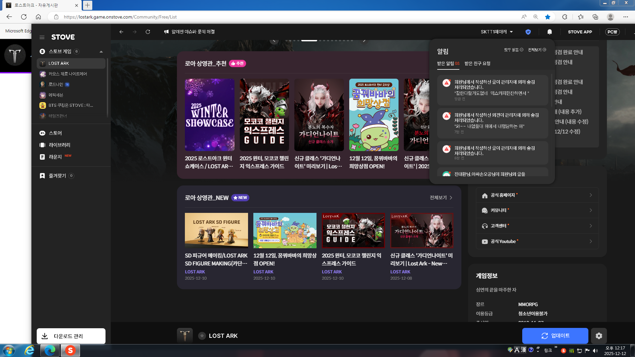Click the blue shield security icon
The width and height of the screenshot is (635, 357).
(528, 32)
